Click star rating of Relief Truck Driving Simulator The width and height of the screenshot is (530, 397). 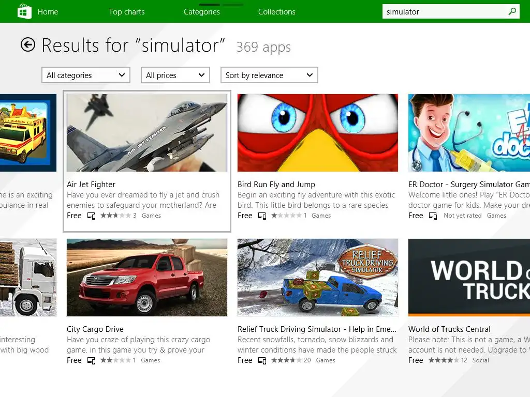coord(286,360)
